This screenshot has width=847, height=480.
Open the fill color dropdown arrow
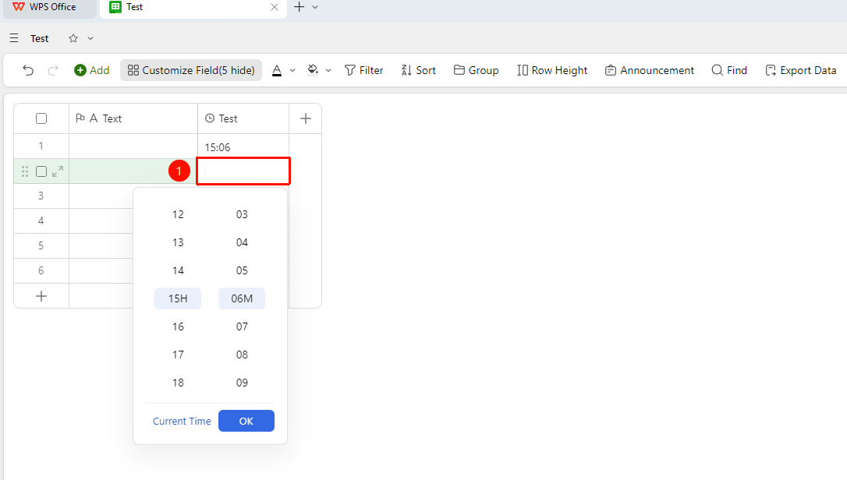pos(328,70)
